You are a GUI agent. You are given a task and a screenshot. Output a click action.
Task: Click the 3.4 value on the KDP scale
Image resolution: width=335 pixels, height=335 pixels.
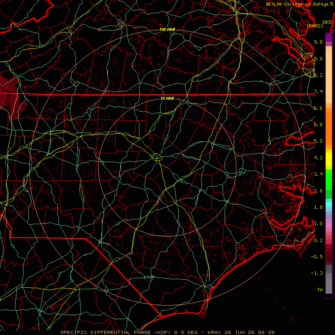click(318, 174)
